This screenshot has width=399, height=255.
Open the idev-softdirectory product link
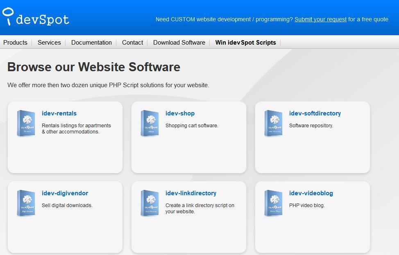[x=315, y=113]
